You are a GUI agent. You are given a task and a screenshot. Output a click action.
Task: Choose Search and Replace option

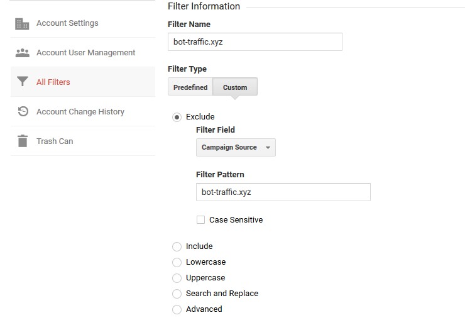[177, 294]
